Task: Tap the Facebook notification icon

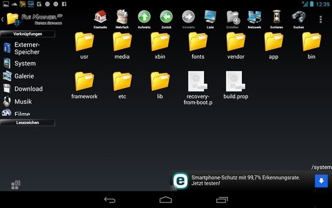Action: click(64, 4)
